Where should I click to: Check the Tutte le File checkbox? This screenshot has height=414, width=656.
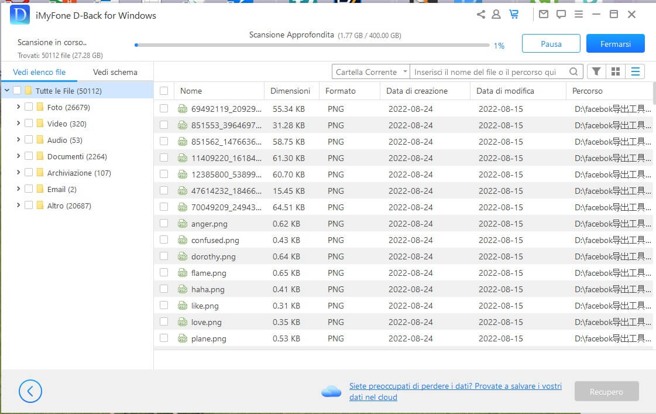pyautogui.click(x=17, y=90)
